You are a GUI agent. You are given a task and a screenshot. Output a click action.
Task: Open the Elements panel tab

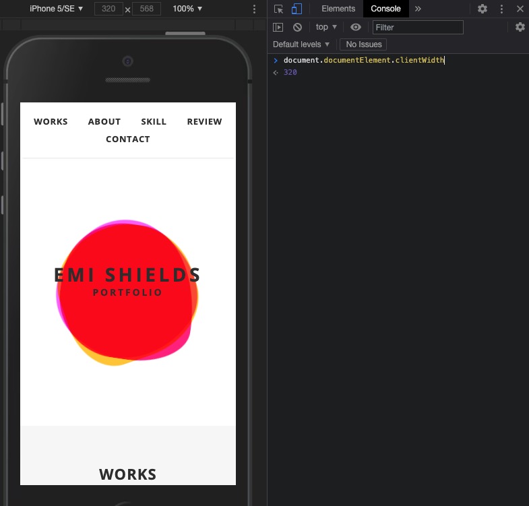point(338,9)
